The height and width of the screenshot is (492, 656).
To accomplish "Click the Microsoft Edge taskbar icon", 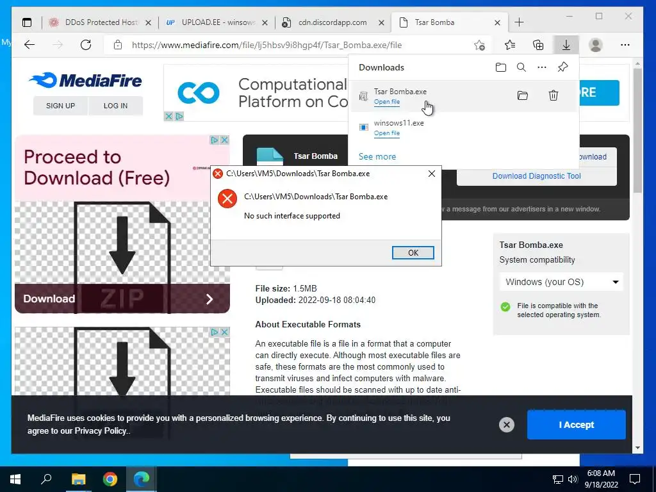I will (x=142, y=479).
